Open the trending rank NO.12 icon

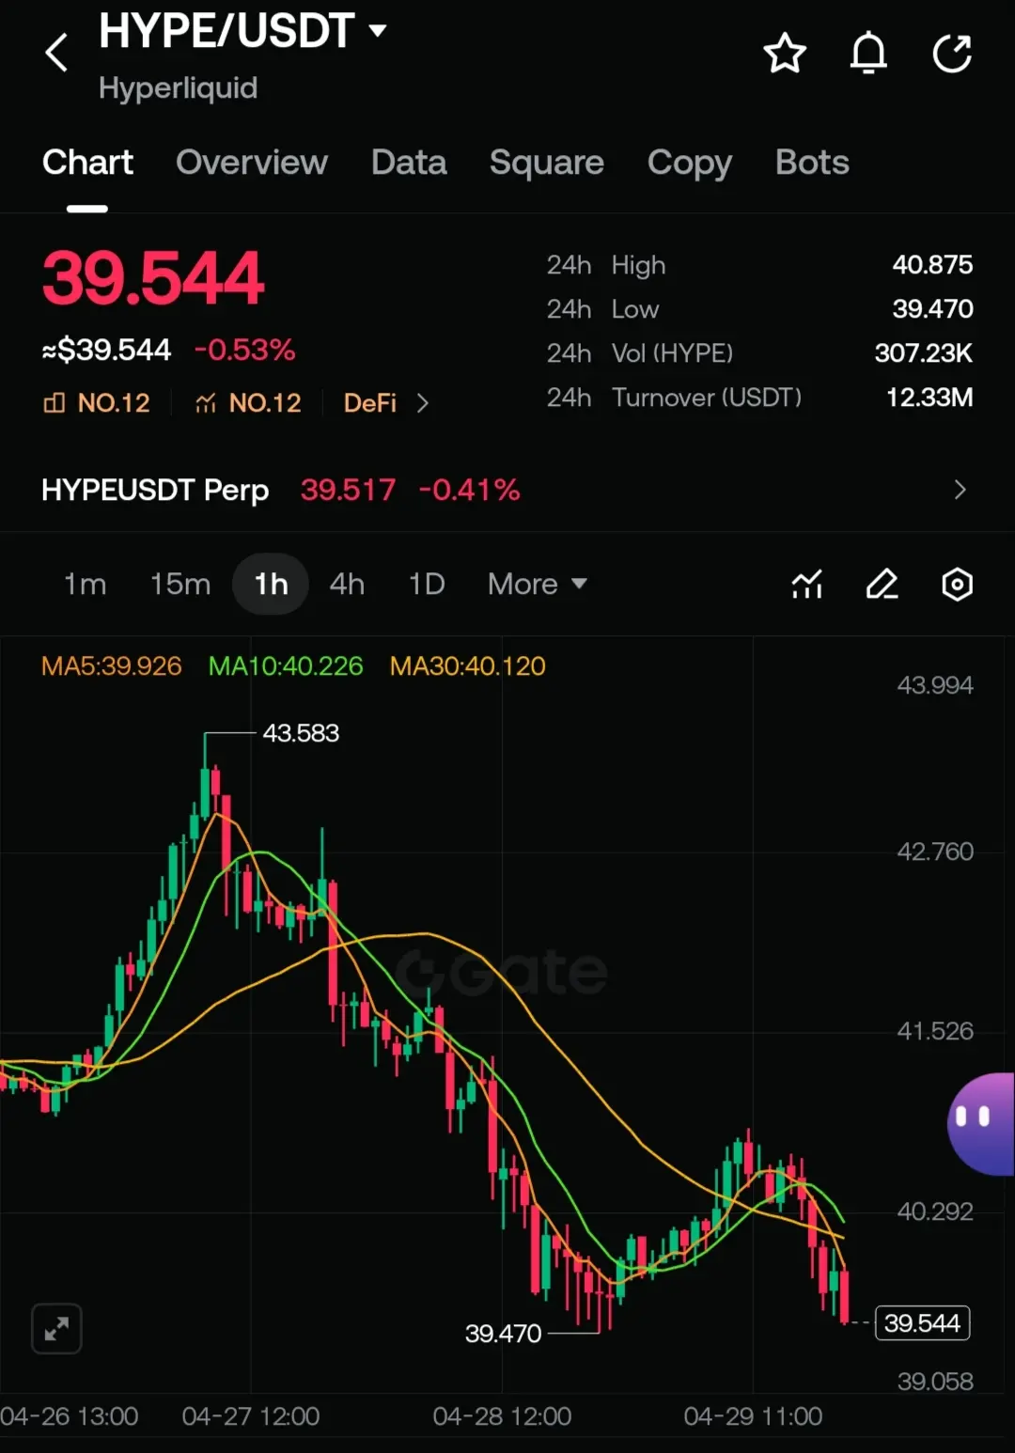tap(205, 403)
